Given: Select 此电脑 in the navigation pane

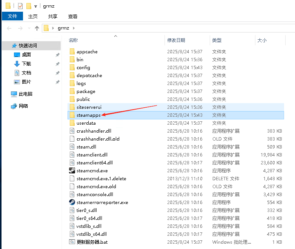Looking at the screenshot, I should [x=25, y=94].
